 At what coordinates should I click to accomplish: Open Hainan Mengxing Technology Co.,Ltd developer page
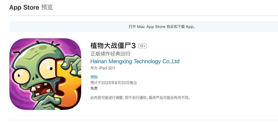pos(135,61)
